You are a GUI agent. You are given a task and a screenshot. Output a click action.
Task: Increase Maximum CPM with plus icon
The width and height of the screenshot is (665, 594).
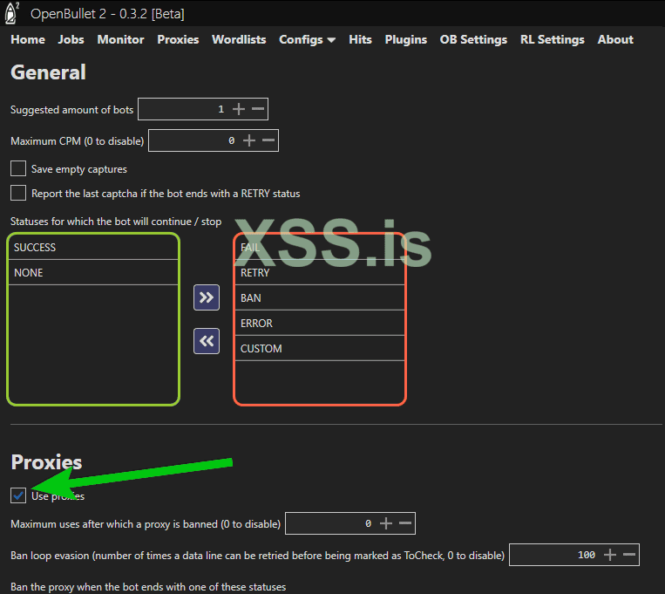coord(249,140)
